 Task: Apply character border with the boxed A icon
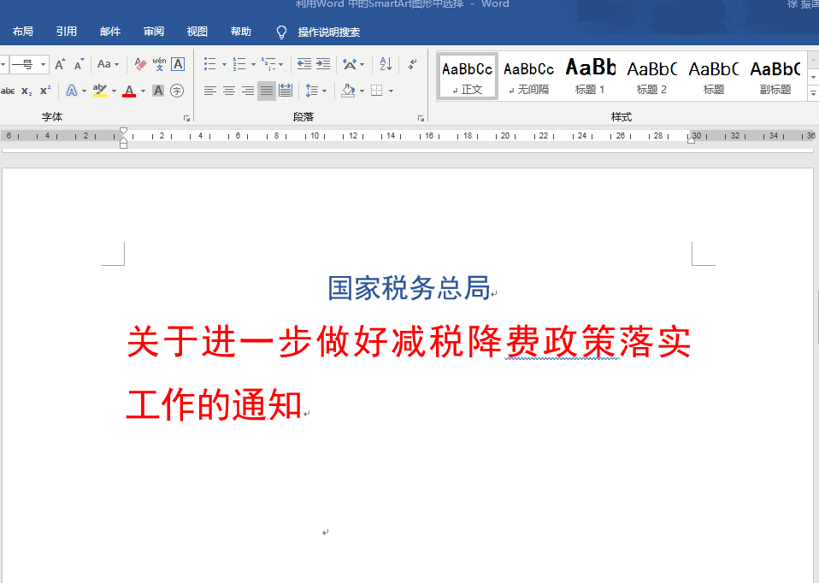coord(178,64)
